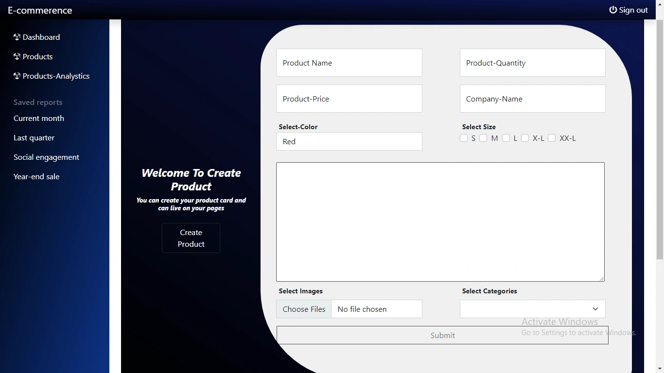The height and width of the screenshot is (373, 664).
Task: Tick the S size checkbox
Action: click(x=464, y=138)
